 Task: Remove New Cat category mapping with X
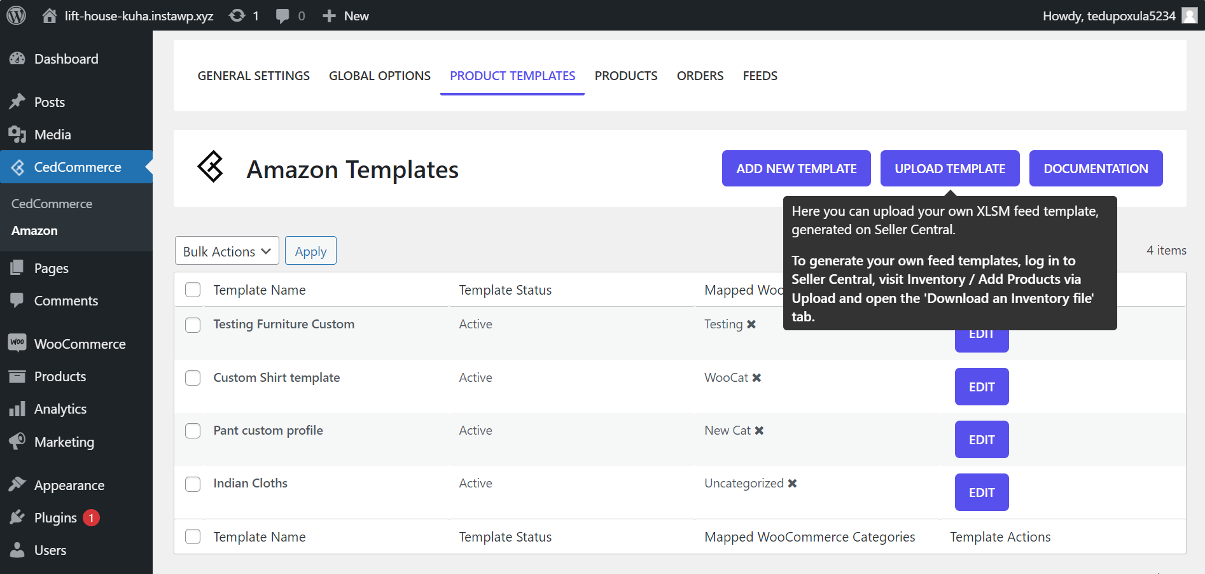[x=759, y=431]
